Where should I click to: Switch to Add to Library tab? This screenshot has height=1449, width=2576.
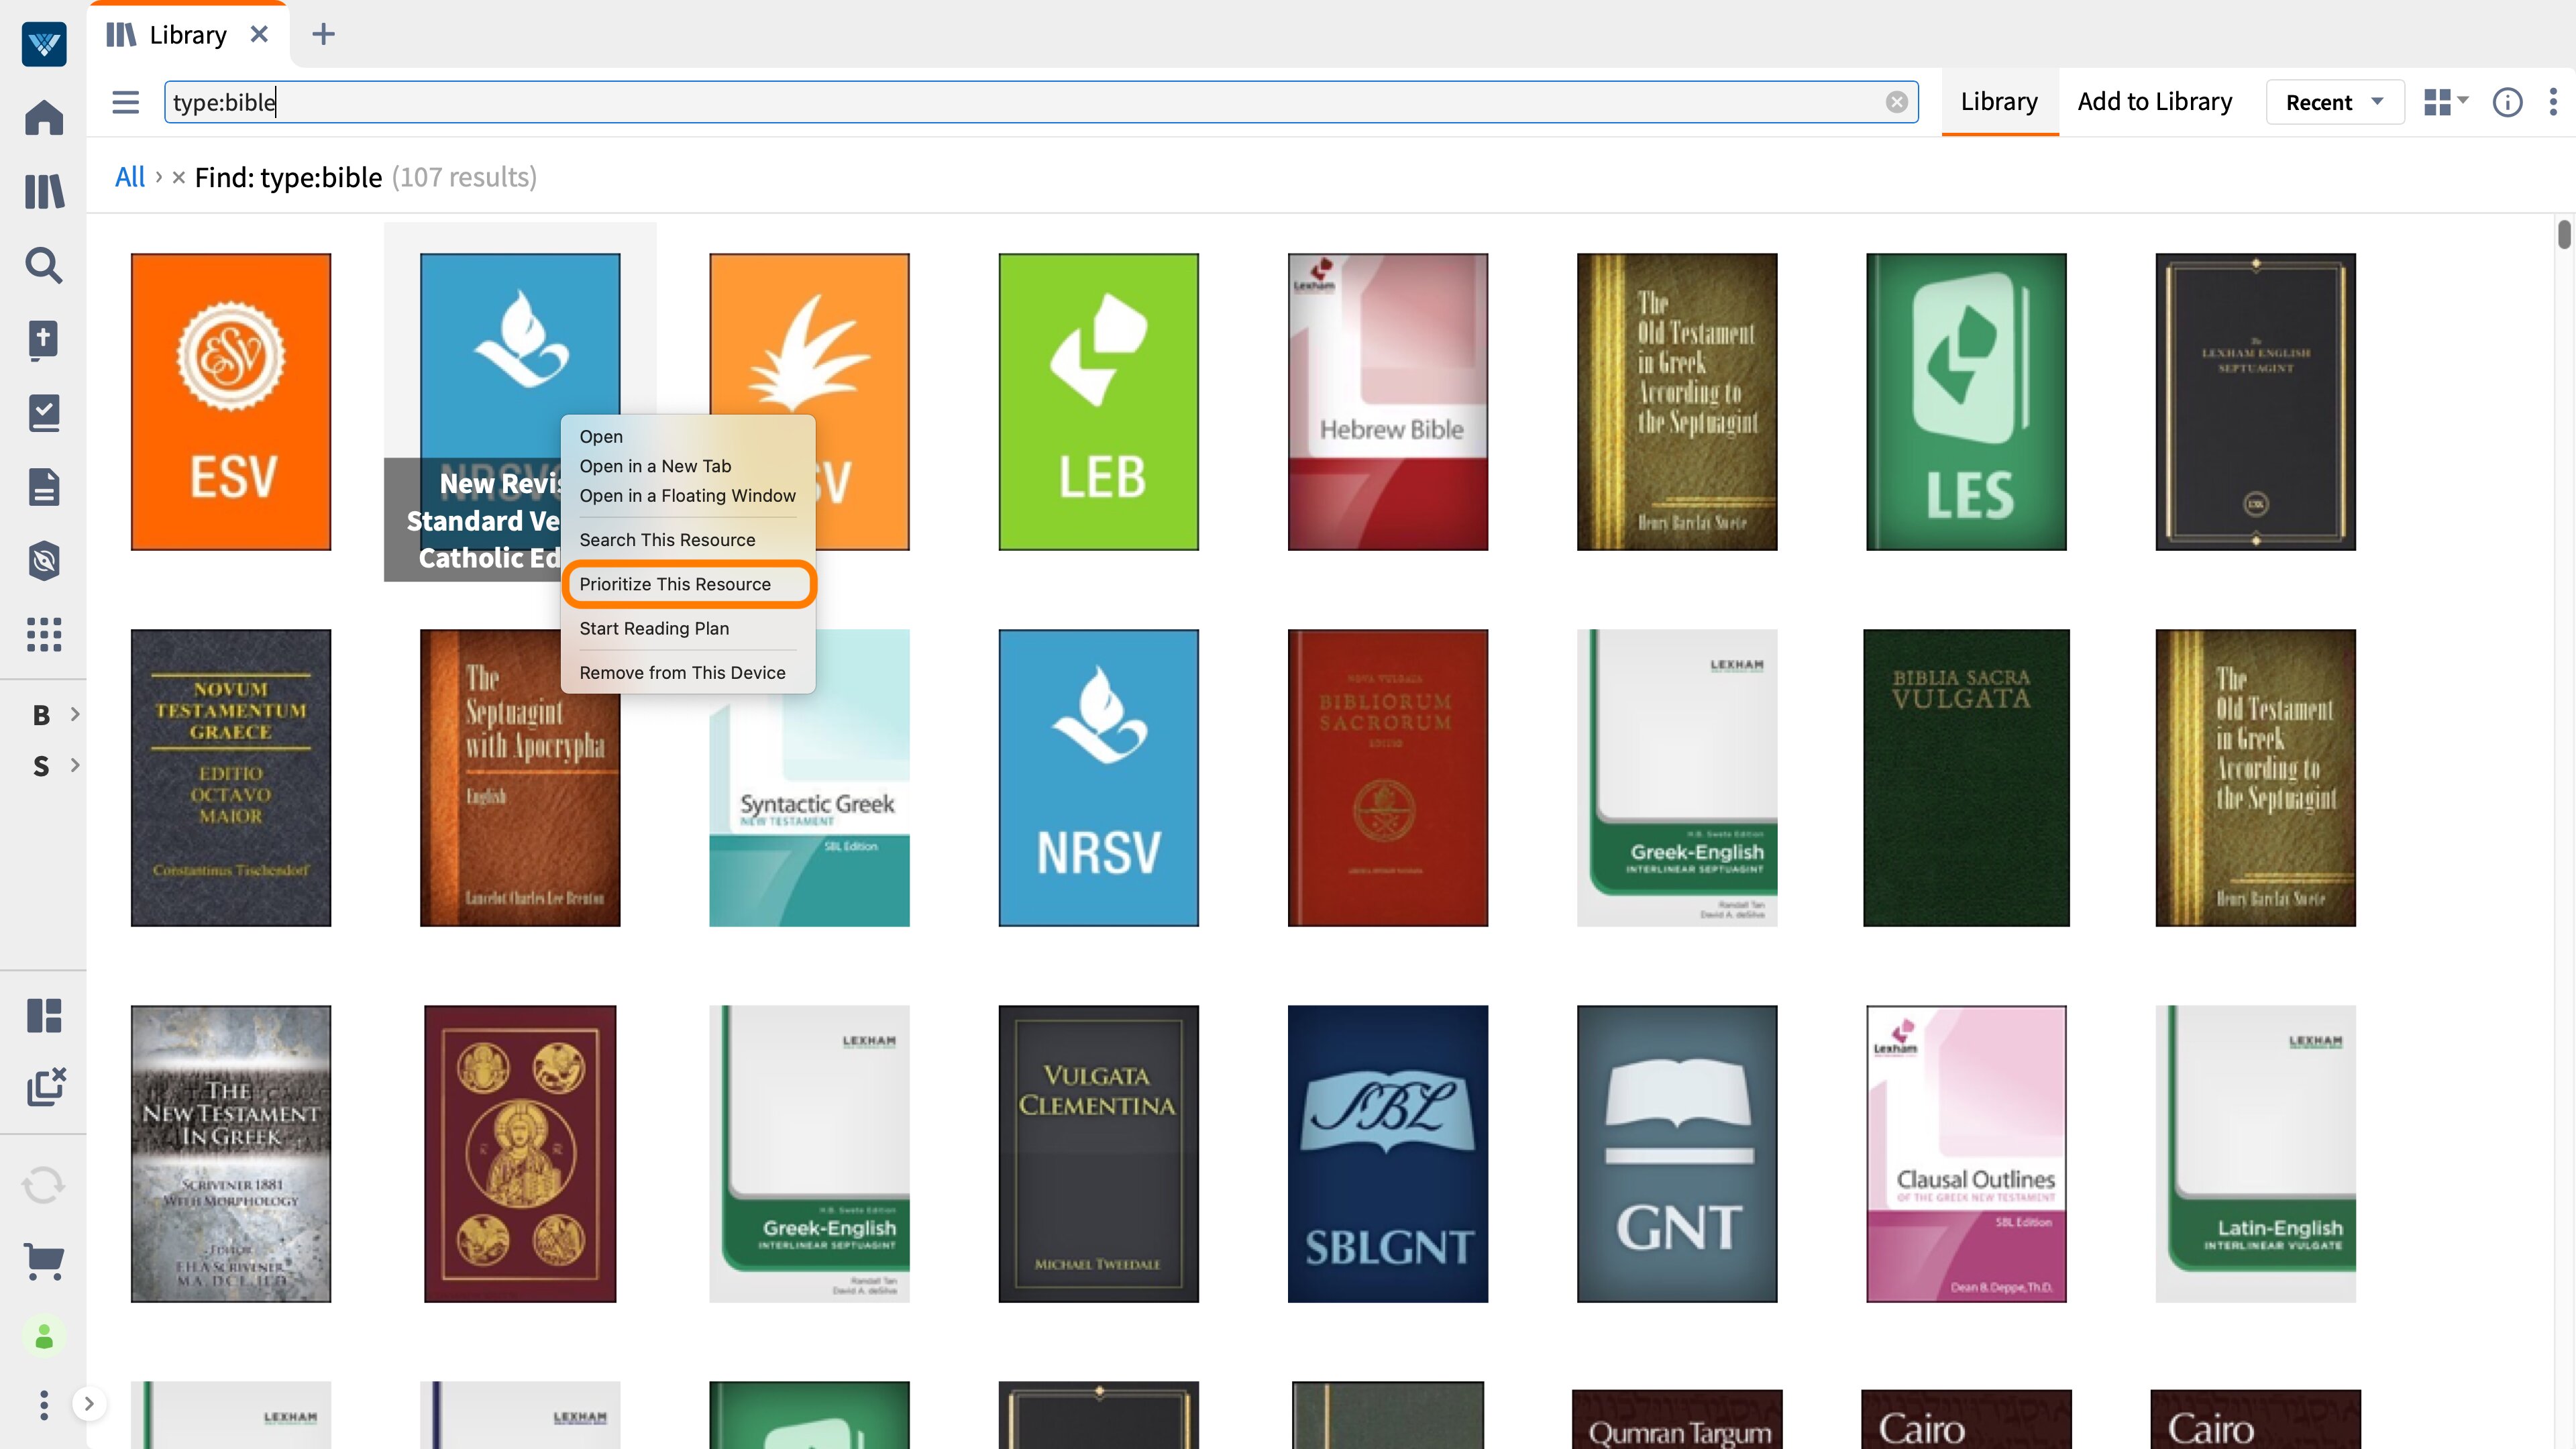(2154, 102)
